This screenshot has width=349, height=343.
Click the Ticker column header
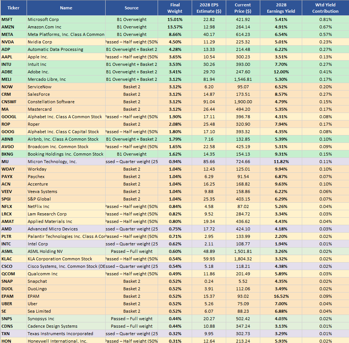(13, 8)
